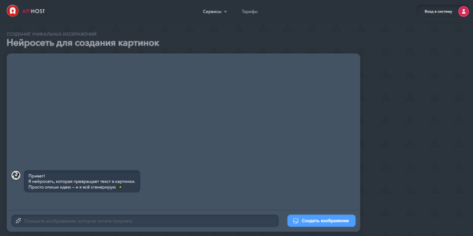This screenshot has width=473, height=236.
Task: Click 'Просто опиши идею' message line
Action: coord(75,187)
